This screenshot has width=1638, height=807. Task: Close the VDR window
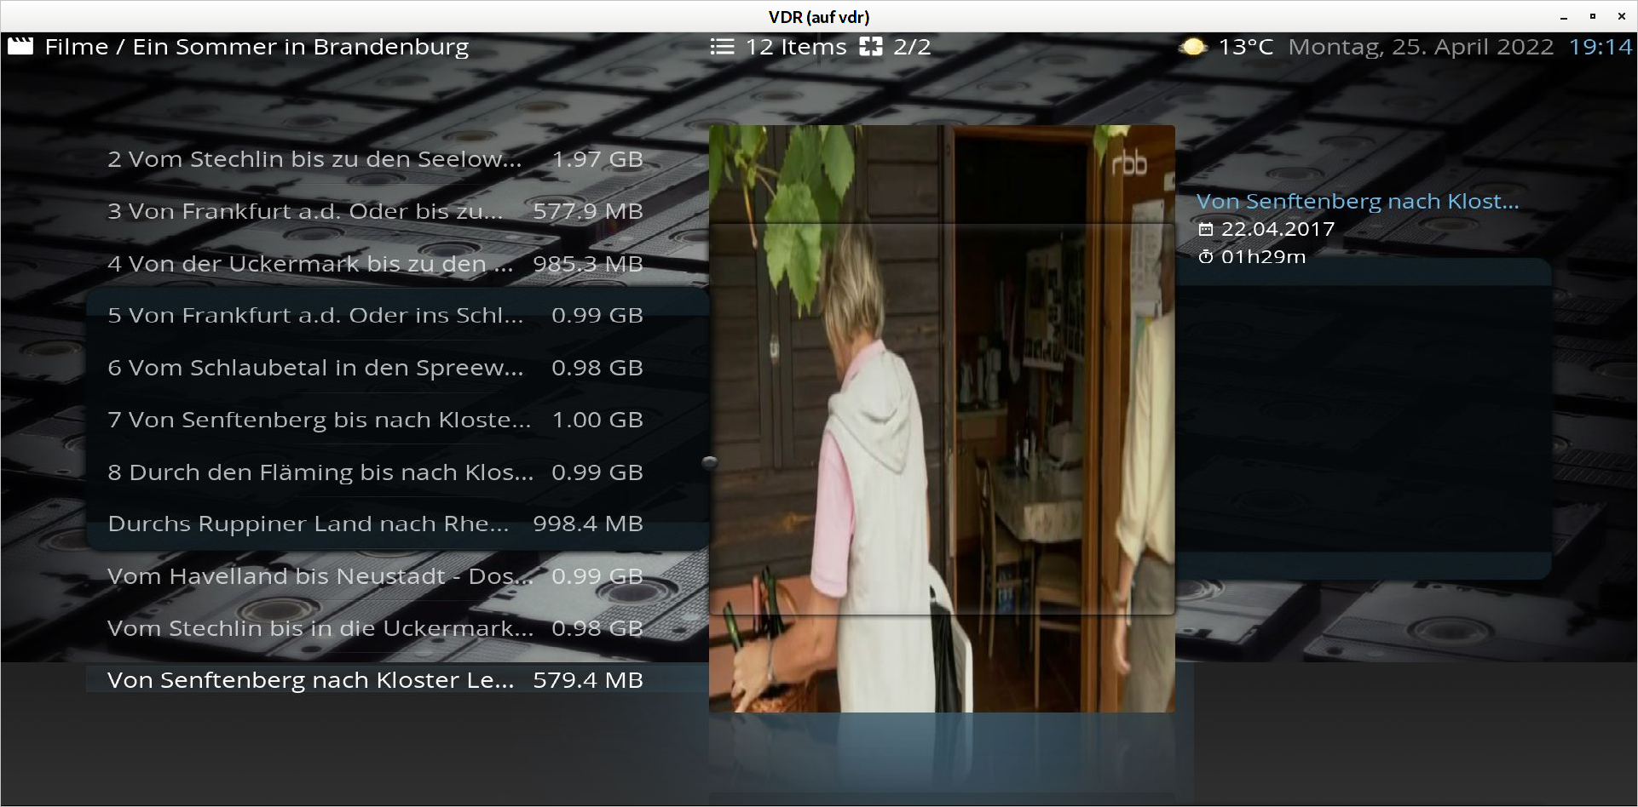[1622, 16]
